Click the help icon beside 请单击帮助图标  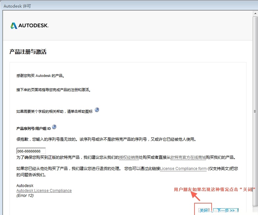[97, 110]
